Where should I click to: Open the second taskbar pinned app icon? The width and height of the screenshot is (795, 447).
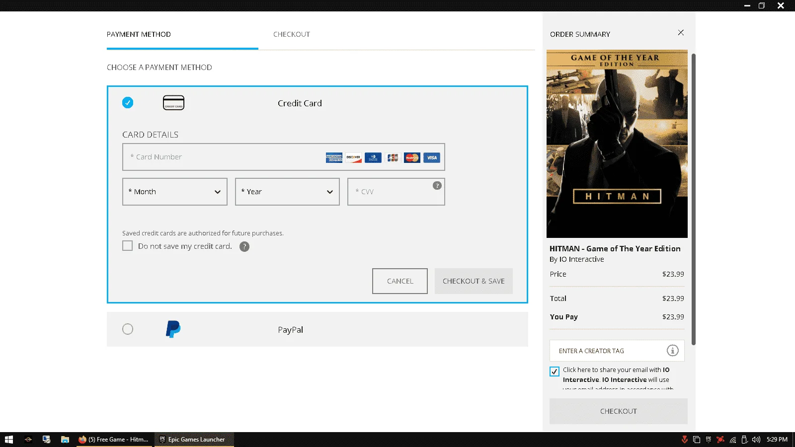[28, 440]
